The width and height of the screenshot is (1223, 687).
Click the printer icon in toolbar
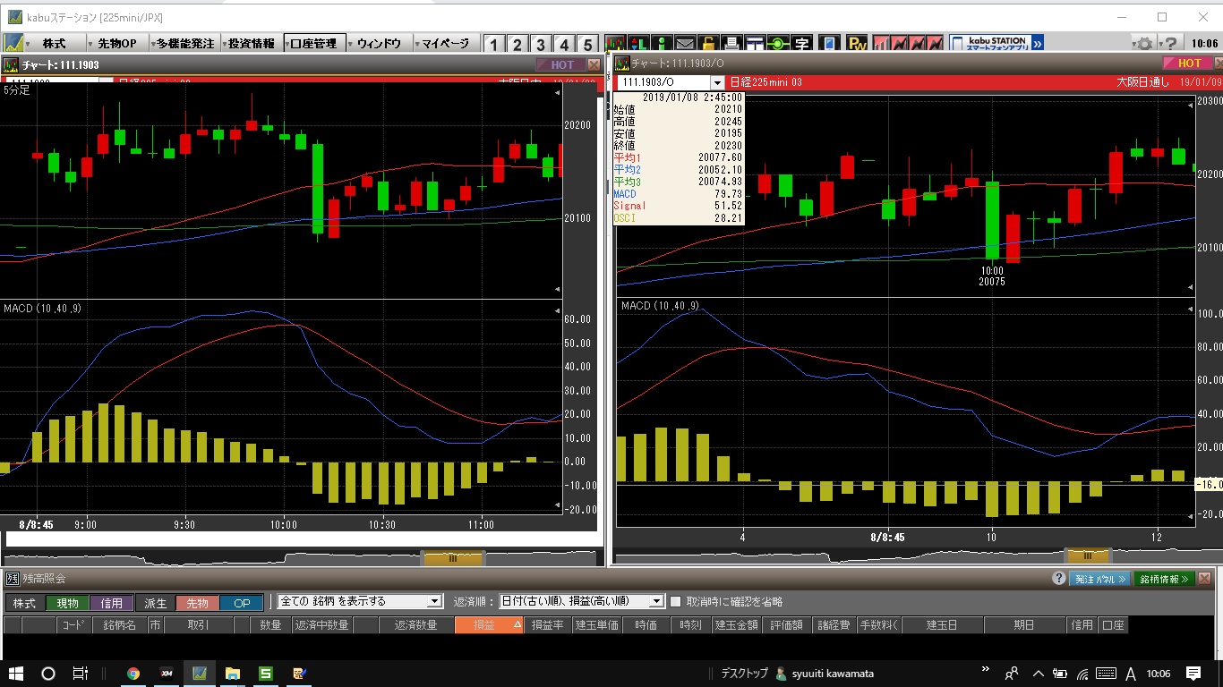(731, 43)
